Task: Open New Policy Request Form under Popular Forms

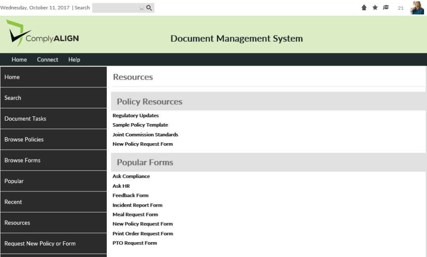Action: (x=143, y=224)
